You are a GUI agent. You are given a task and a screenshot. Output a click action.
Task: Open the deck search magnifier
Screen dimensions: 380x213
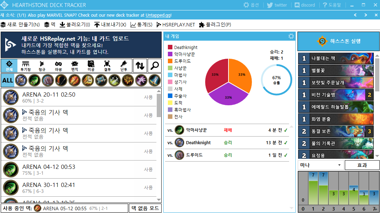coord(154,66)
